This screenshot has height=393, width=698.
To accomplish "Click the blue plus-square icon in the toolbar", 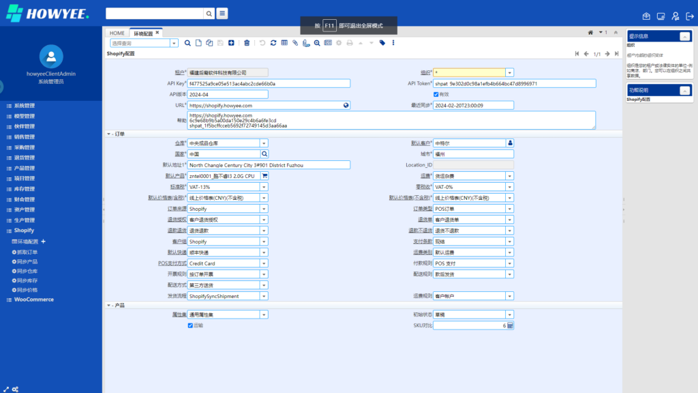I will (231, 43).
